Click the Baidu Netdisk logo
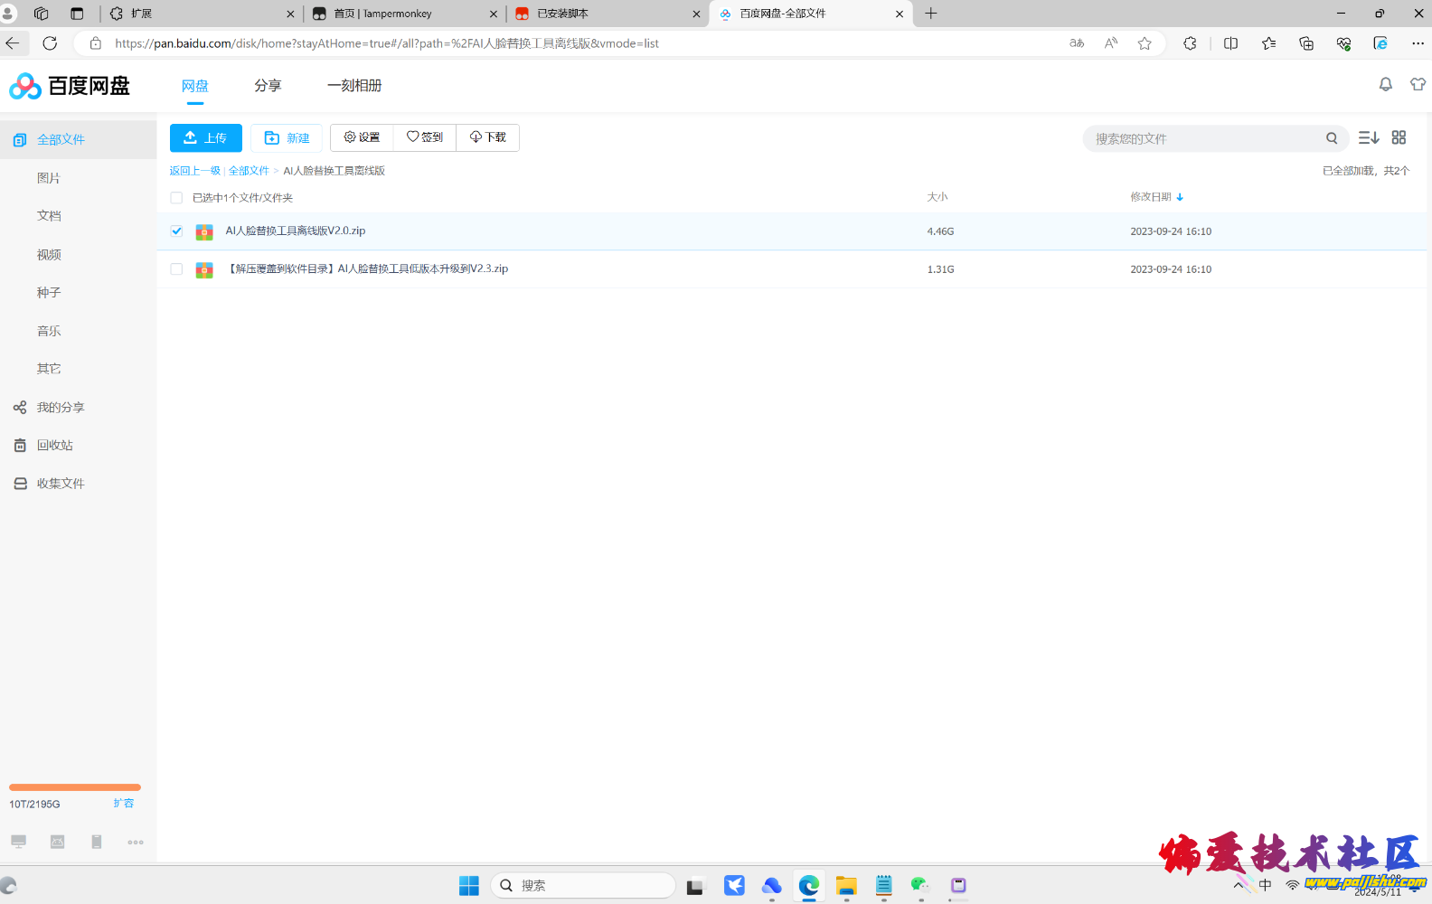This screenshot has width=1432, height=904. coord(70,86)
